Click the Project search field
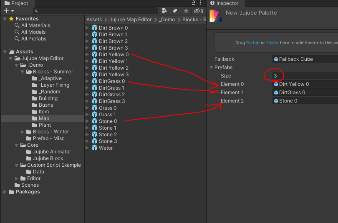This screenshot has width=338, height=223. pos(96,11)
